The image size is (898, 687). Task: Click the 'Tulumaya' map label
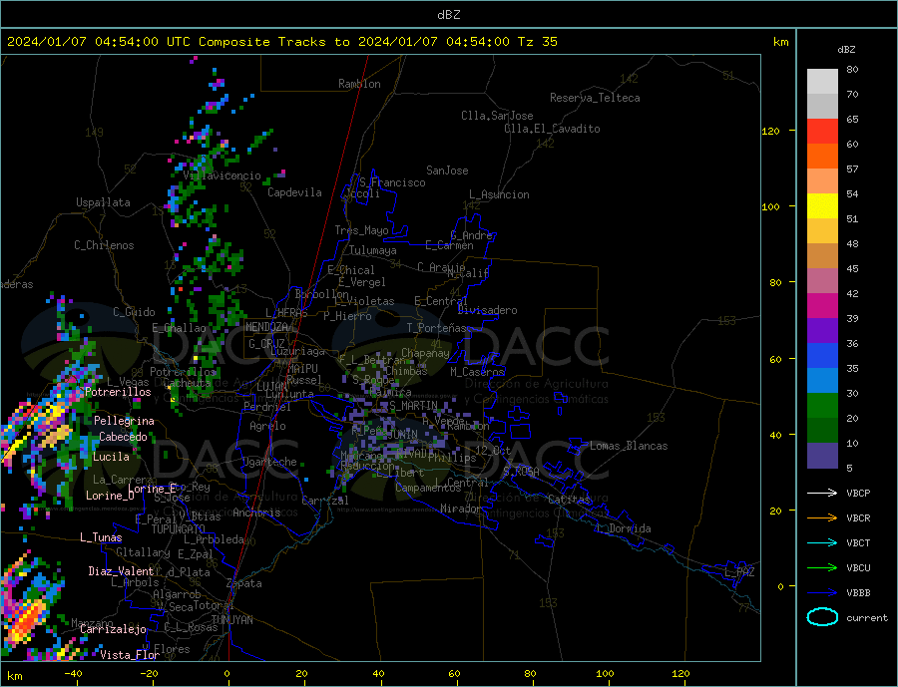[x=373, y=250]
